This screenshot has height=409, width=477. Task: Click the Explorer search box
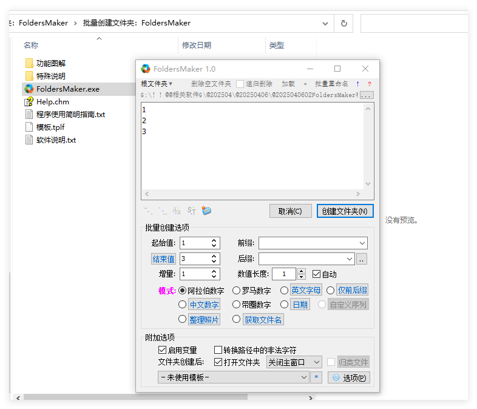point(414,24)
